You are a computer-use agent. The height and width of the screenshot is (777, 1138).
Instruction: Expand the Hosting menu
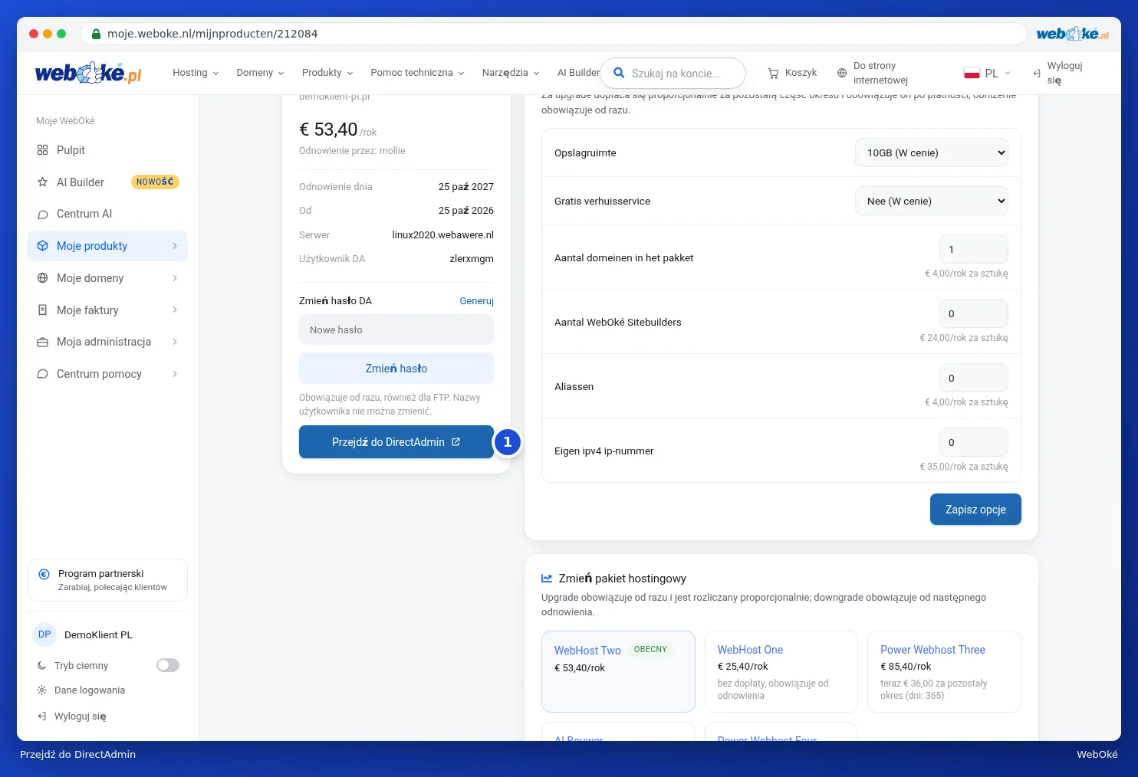click(x=196, y=73)
